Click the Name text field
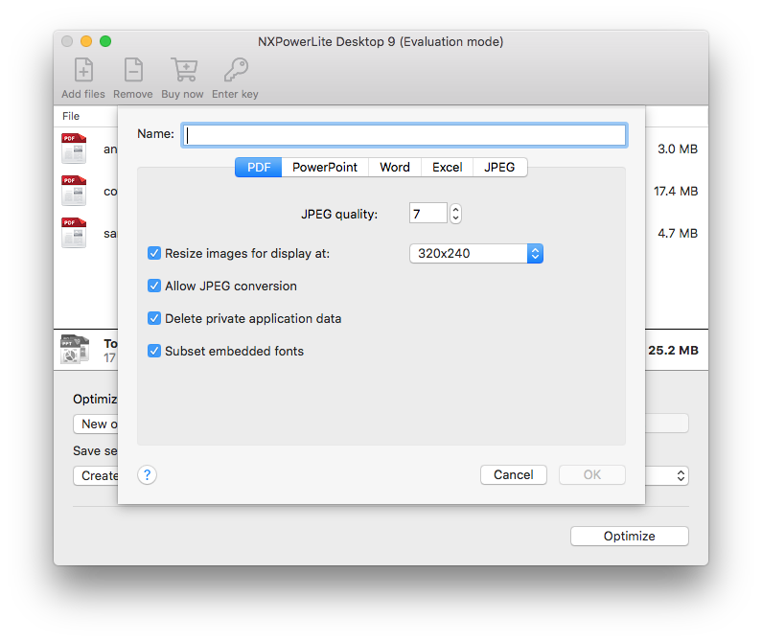 pyautogui.click(x=404, y=134)
